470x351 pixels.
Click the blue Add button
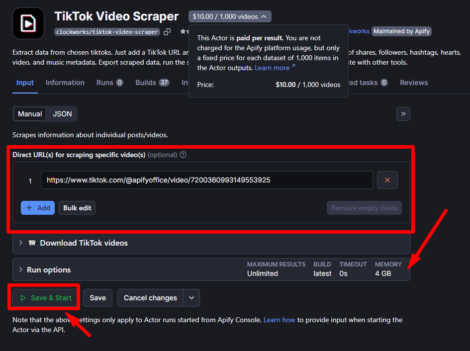(38, 208)
